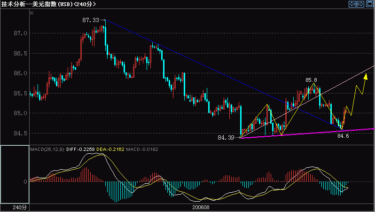Viewport: 375px width, 212px height.
Task: Click the 84.39 low price label
Action: click(x=226, y=138)
